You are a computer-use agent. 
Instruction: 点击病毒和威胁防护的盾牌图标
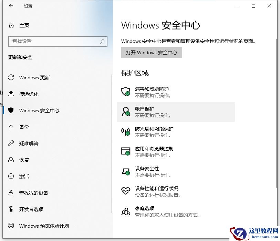tap(126, 92)
